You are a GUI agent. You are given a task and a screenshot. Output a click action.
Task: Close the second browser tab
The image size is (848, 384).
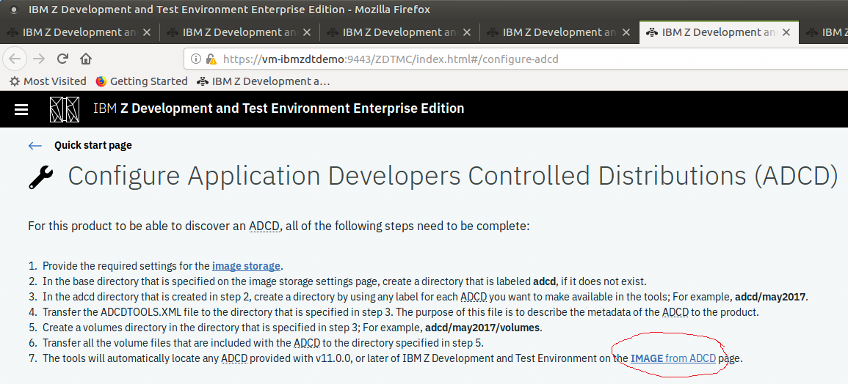tap(307, 32)
